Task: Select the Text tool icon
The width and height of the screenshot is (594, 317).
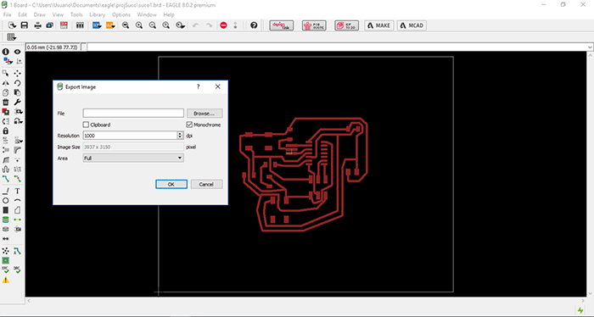Action: (18, 191)
